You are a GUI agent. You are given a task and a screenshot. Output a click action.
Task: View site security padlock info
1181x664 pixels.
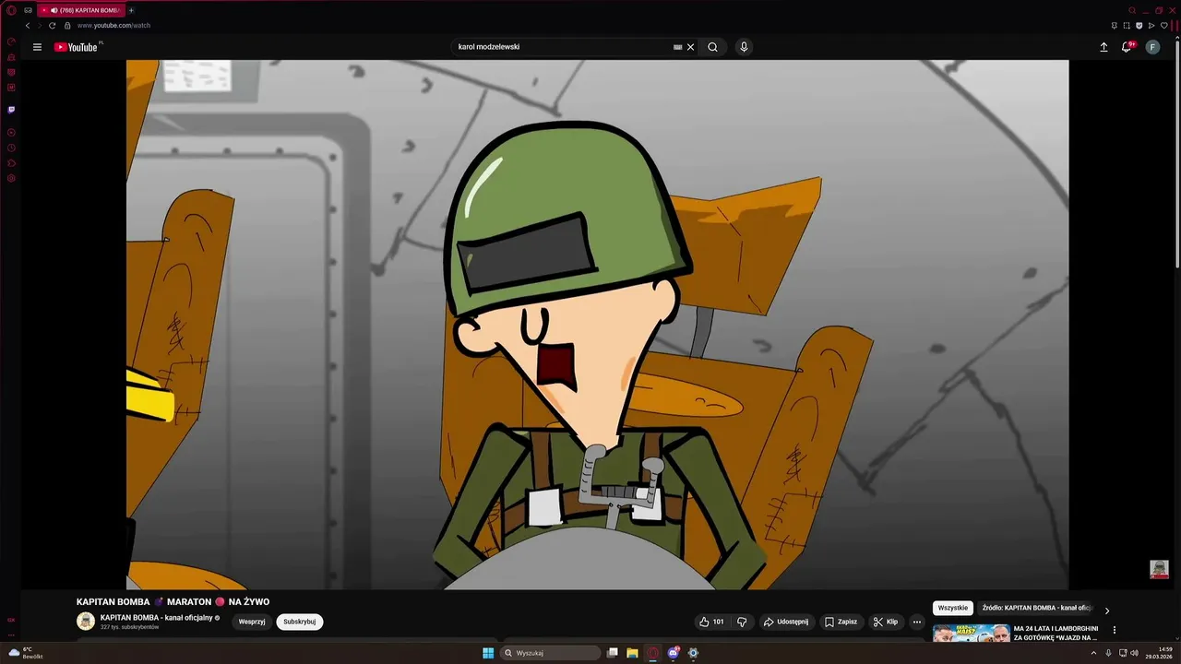point(67,25)
